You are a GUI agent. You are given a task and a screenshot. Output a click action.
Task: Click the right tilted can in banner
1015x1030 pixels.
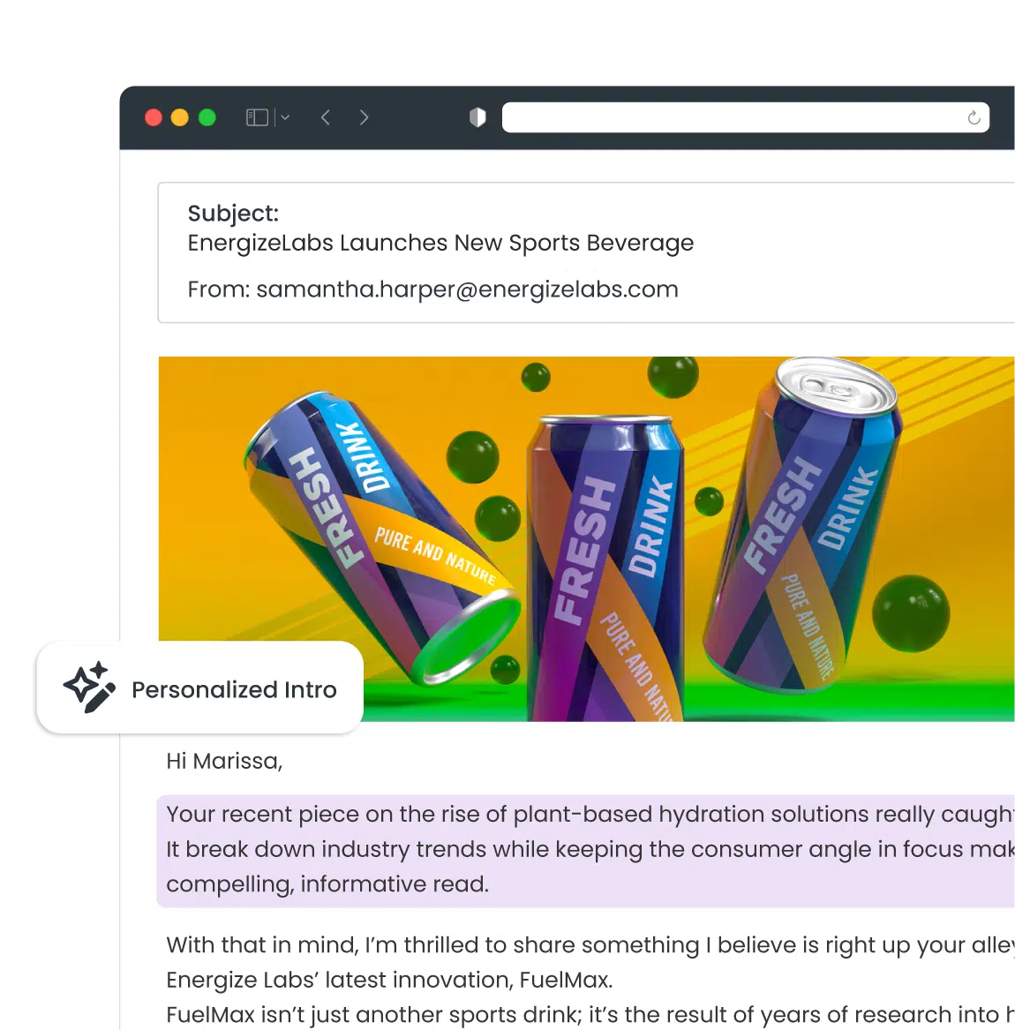click(803, 524)
